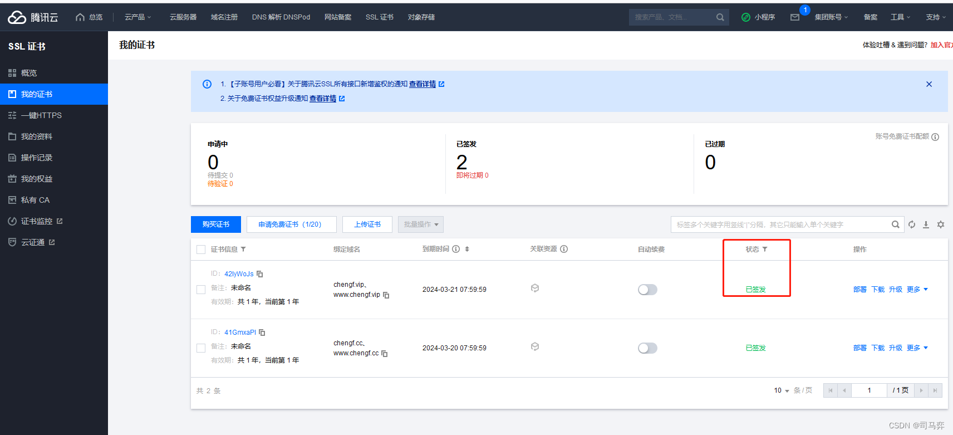
Task: Filter the 状态 status column
Action: (x=765, y=249)
